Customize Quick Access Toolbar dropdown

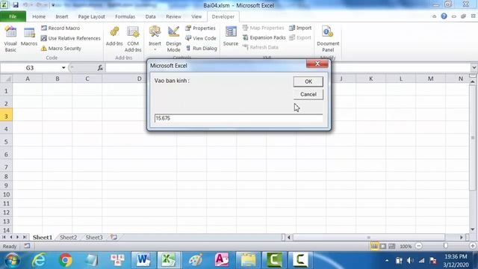point(53,5)
